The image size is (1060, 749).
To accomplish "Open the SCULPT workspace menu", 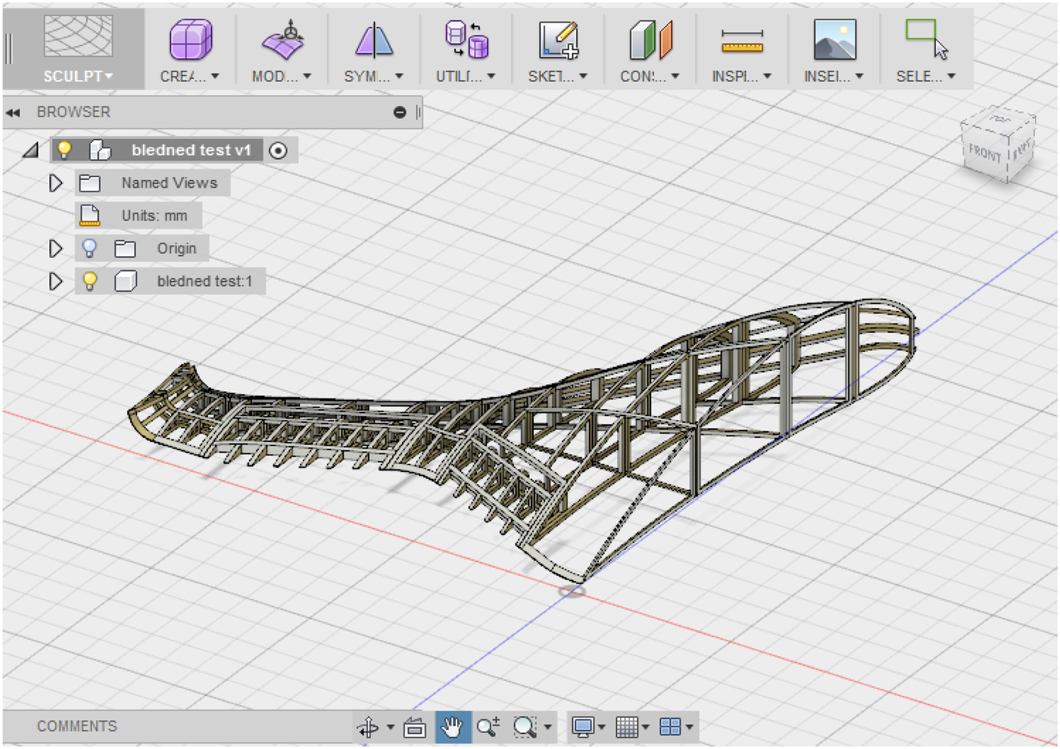I will (77, 76).
